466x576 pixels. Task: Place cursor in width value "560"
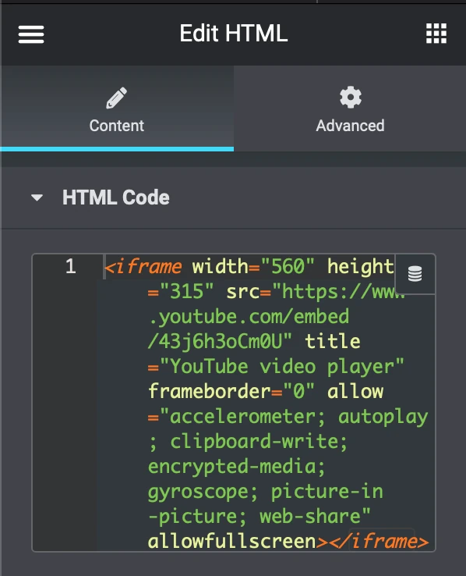288,266
